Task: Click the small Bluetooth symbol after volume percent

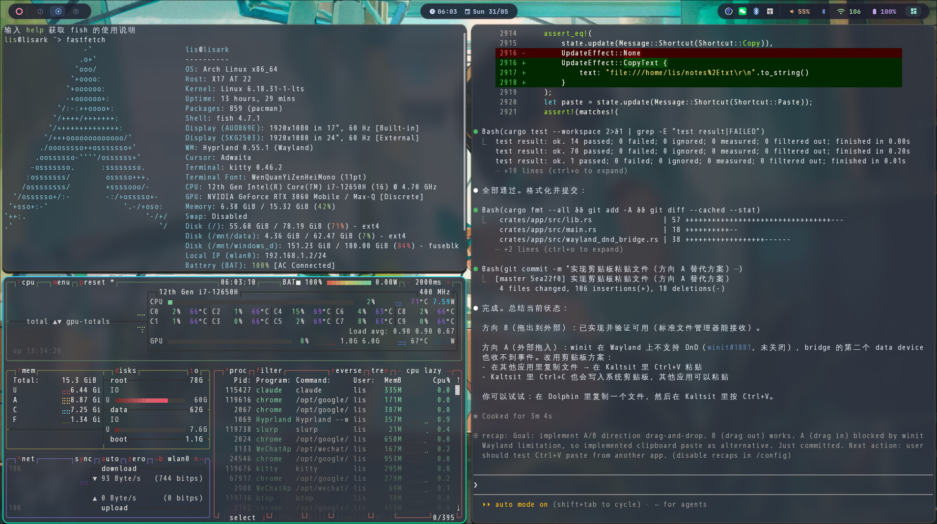Action: pyautogui.click(x=824, y=11)
